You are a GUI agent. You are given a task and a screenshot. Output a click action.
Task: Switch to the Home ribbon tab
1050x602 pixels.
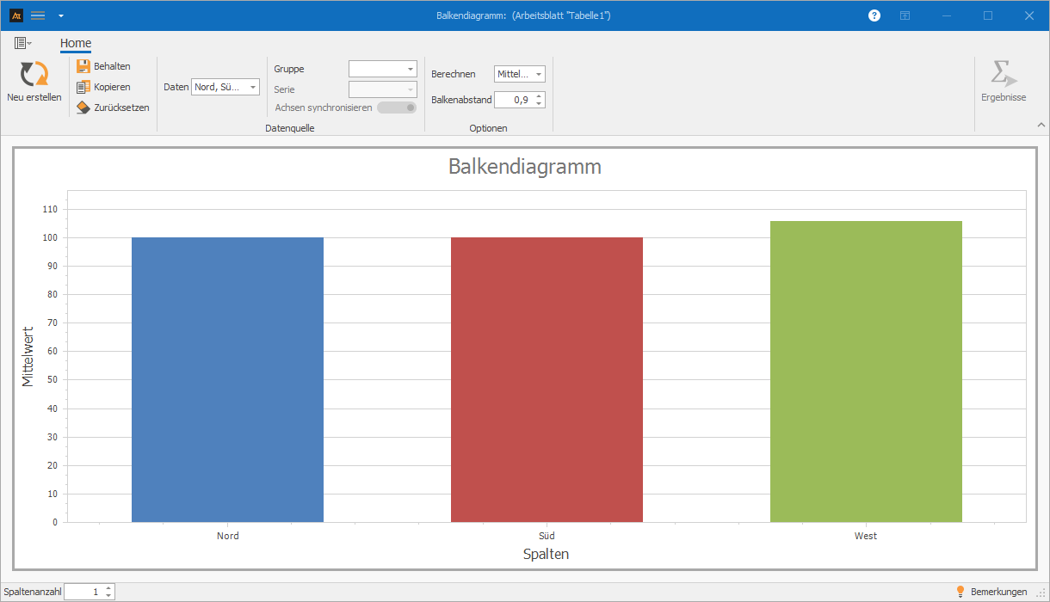pos(76,43)
